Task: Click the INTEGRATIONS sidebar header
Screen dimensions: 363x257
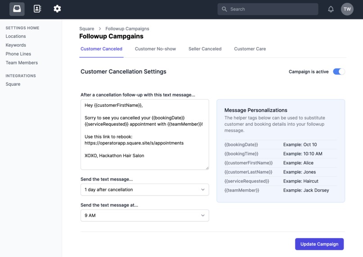Action: point(21,76)
